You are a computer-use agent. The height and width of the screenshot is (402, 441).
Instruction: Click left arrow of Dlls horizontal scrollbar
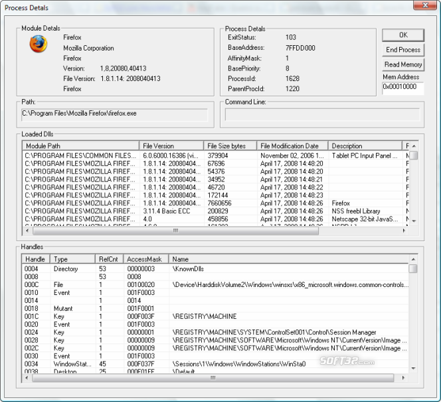pyautogui.click(x=27, y=231)
